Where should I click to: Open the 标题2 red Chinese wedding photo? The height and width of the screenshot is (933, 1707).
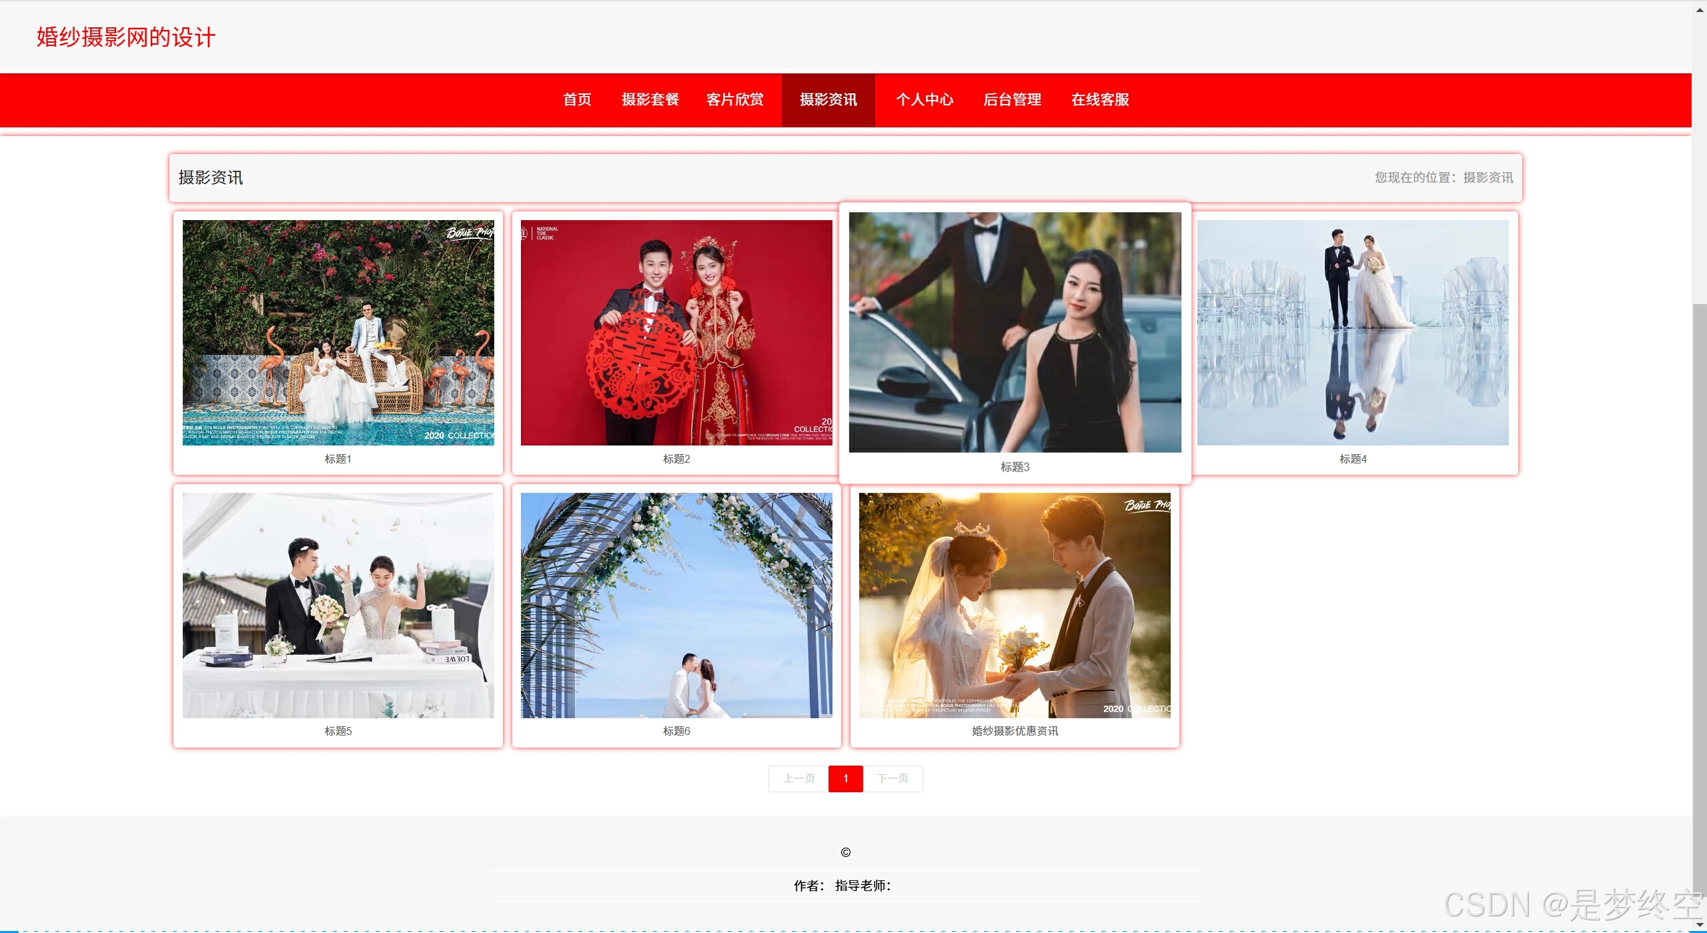click(676, 332)
